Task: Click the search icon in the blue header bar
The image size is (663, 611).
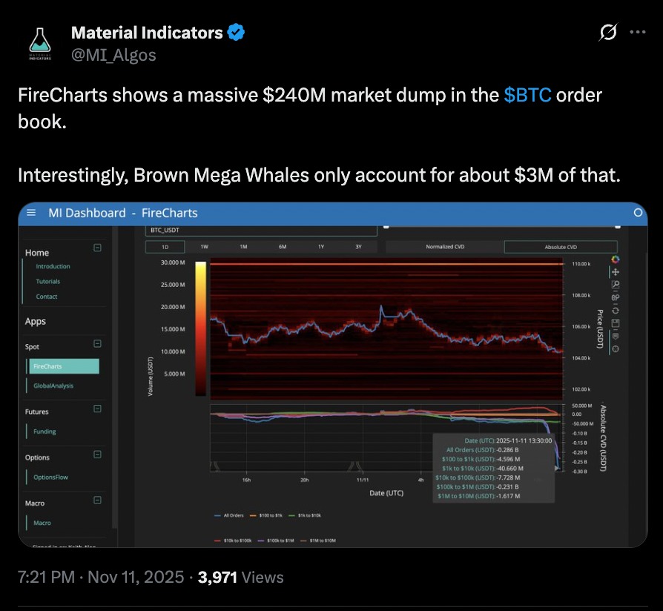Action: coord(638,213)
